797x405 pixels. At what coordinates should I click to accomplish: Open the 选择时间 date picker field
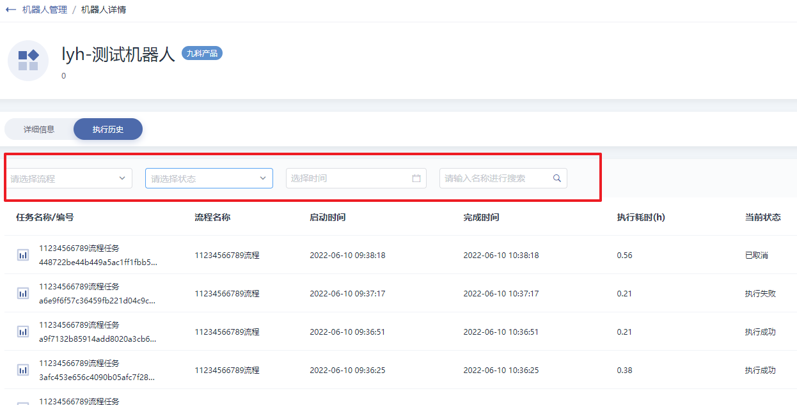(356, 178)
